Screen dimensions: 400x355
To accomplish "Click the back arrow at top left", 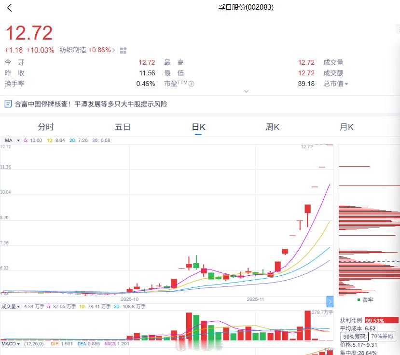I will [9, 8].
